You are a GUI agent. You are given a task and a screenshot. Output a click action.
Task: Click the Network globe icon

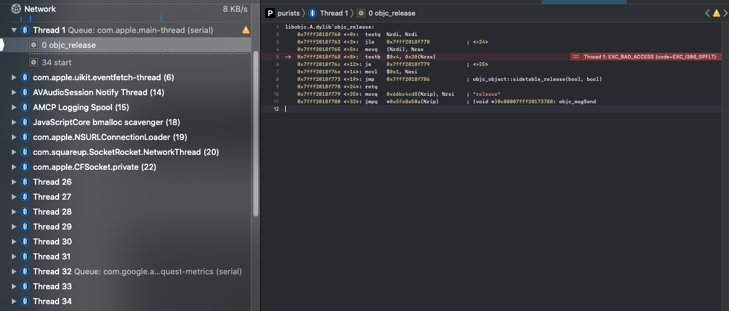(16, 9)
